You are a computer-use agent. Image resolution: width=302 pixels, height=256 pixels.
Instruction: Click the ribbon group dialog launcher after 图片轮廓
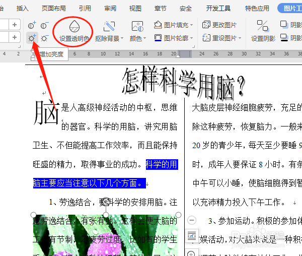[x=194, y=47]
